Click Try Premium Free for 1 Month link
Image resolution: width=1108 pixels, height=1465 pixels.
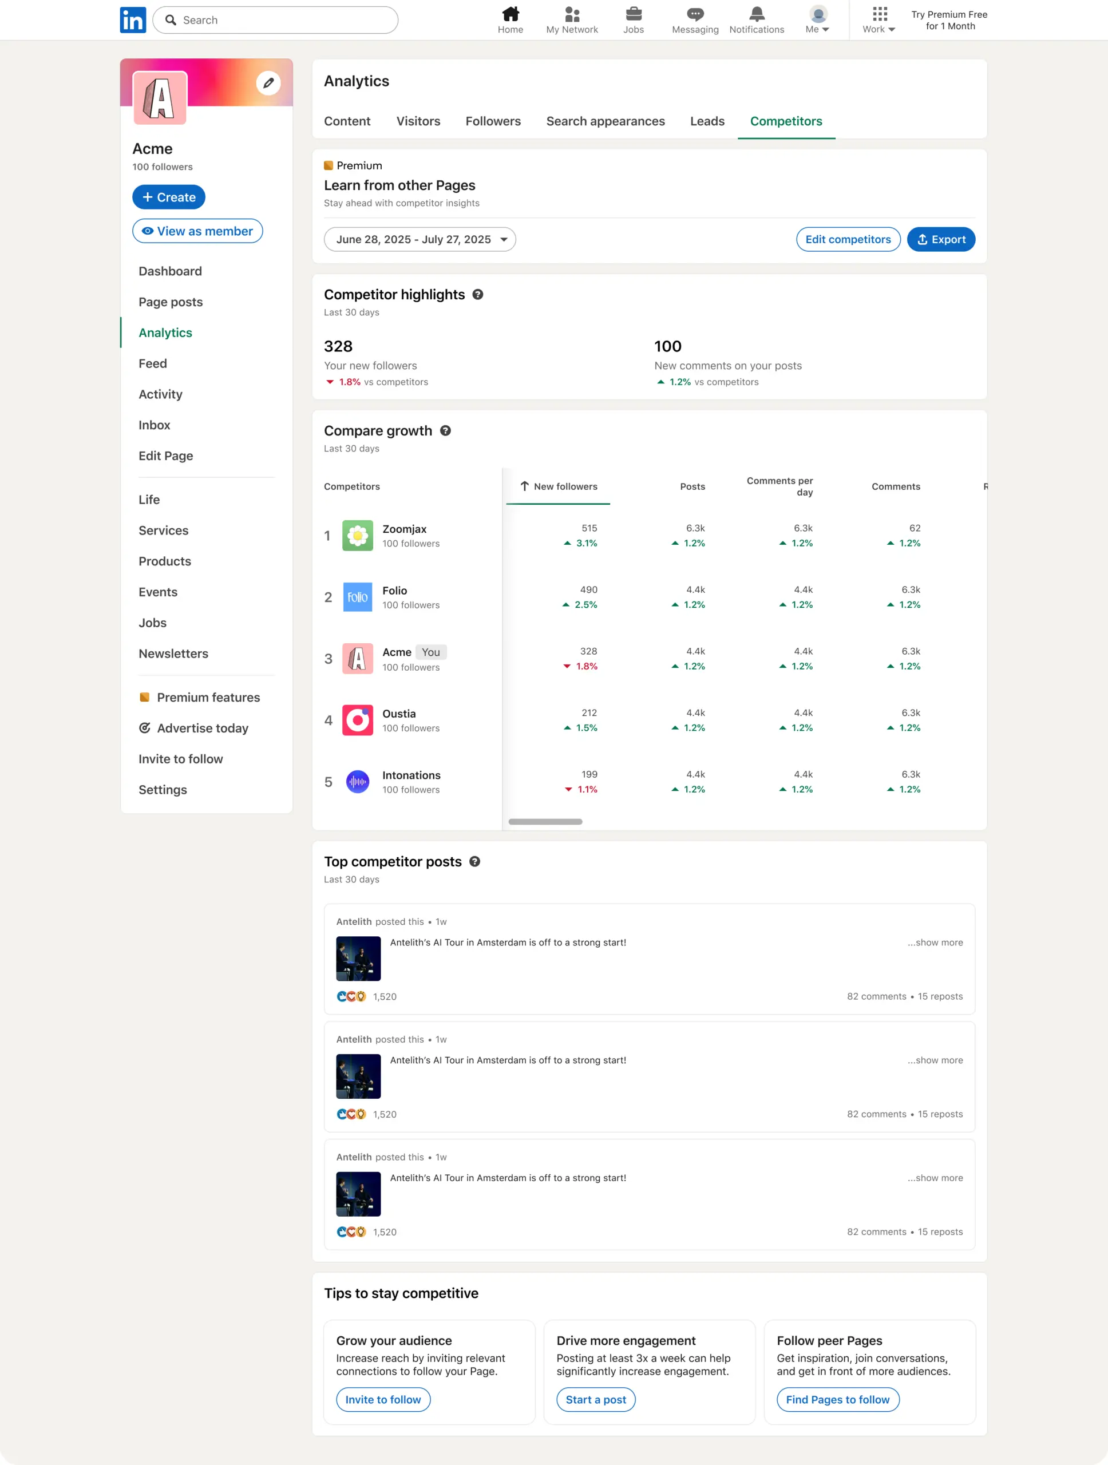pos(949,20)
